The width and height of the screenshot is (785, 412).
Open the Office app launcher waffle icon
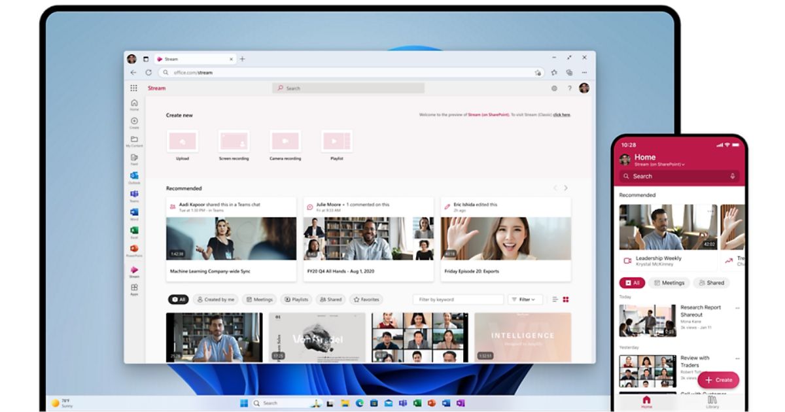click(x=133, y=88)
